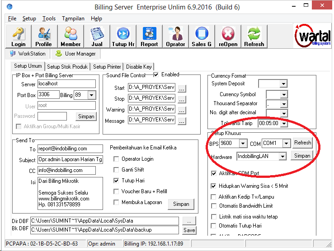Browse for the Start sound file
Image resolution: width=334 pixels, height=251 pixels.
(182, 88)
